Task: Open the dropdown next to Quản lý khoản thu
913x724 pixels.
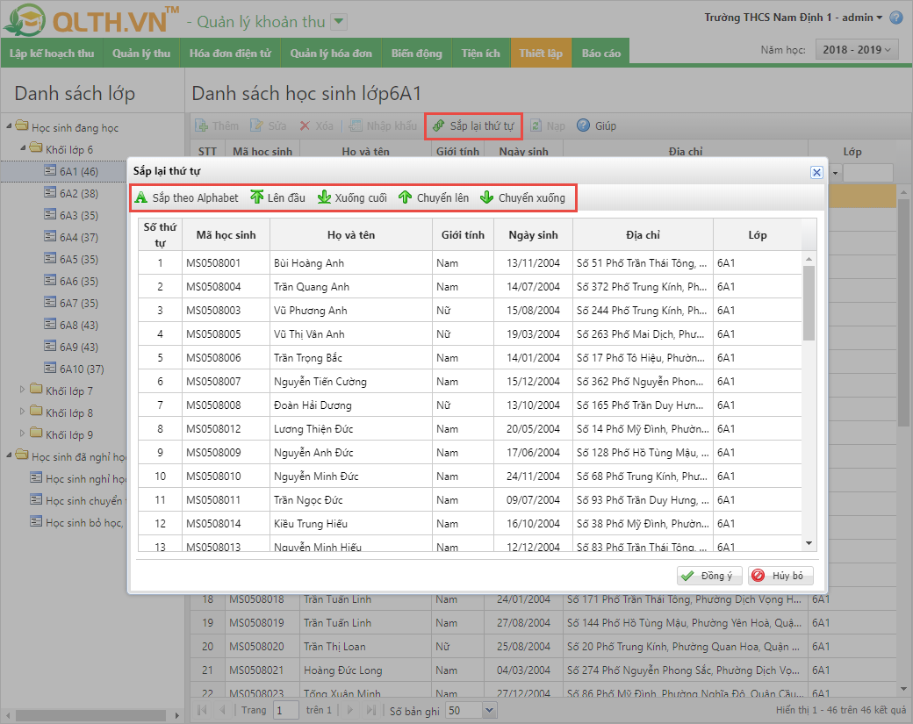Action: pos(340,22)
